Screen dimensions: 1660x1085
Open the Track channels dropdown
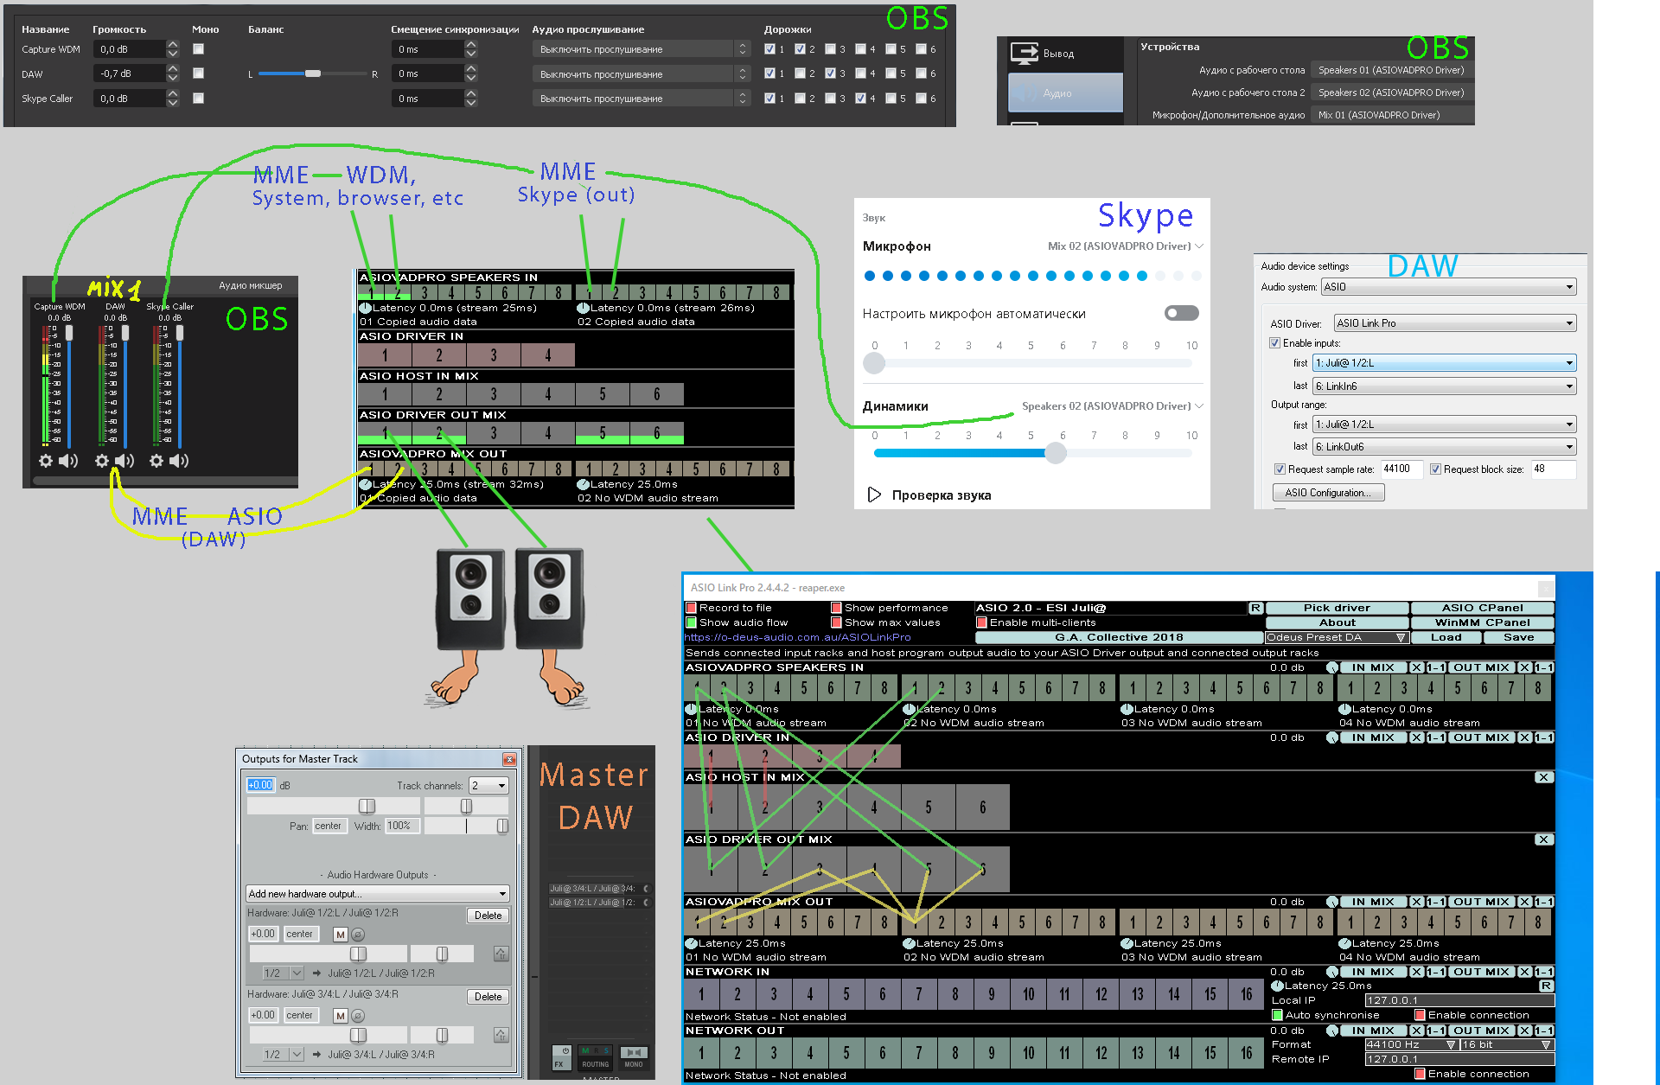coord(489,786)
